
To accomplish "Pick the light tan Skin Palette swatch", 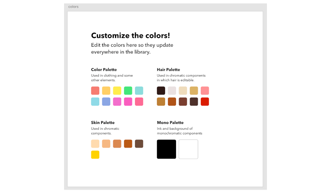I will pyautogui.click(x=106, y=144).
